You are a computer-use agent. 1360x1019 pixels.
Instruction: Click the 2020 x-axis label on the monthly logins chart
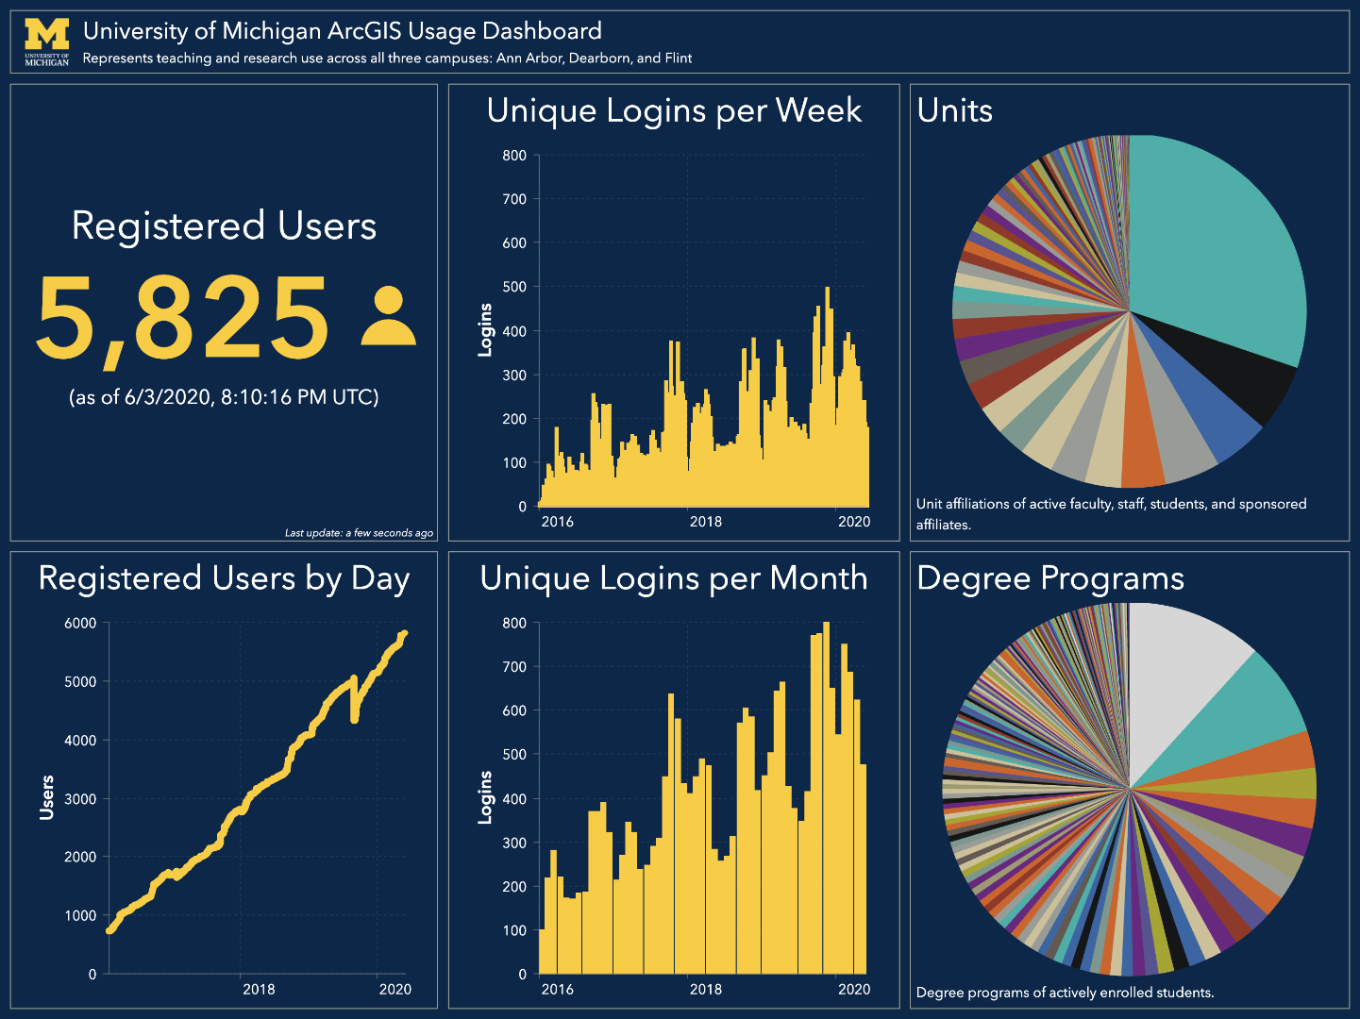(x=854, y=989)
